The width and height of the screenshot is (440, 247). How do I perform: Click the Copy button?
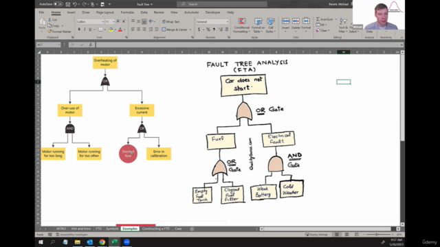pyautogui.click(x=54, y=26)
